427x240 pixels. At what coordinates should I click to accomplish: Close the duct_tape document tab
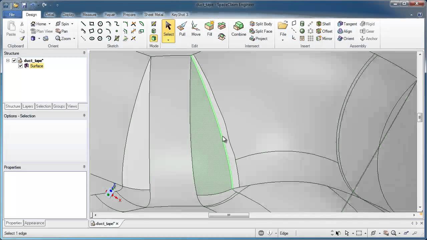tap(117, 223)
